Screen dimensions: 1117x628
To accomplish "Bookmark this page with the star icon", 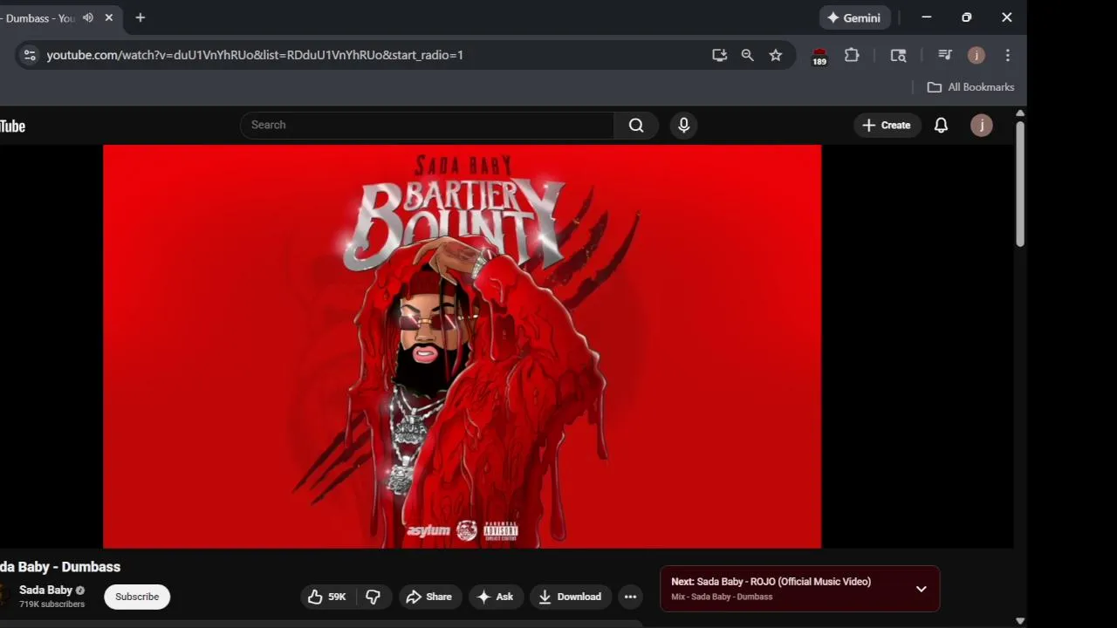I will coord(776,55).
